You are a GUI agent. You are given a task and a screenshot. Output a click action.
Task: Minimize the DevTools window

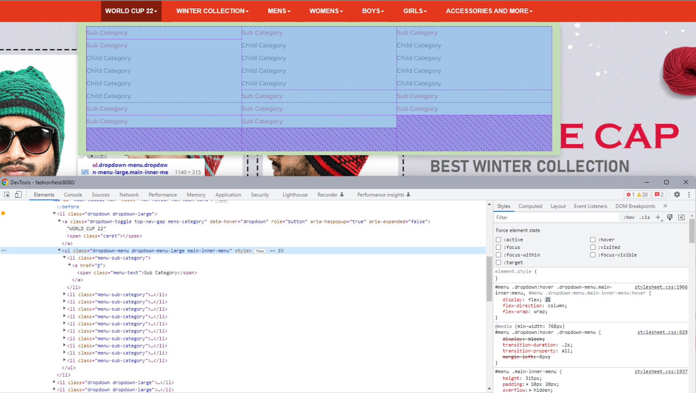(x=647, y=182)
